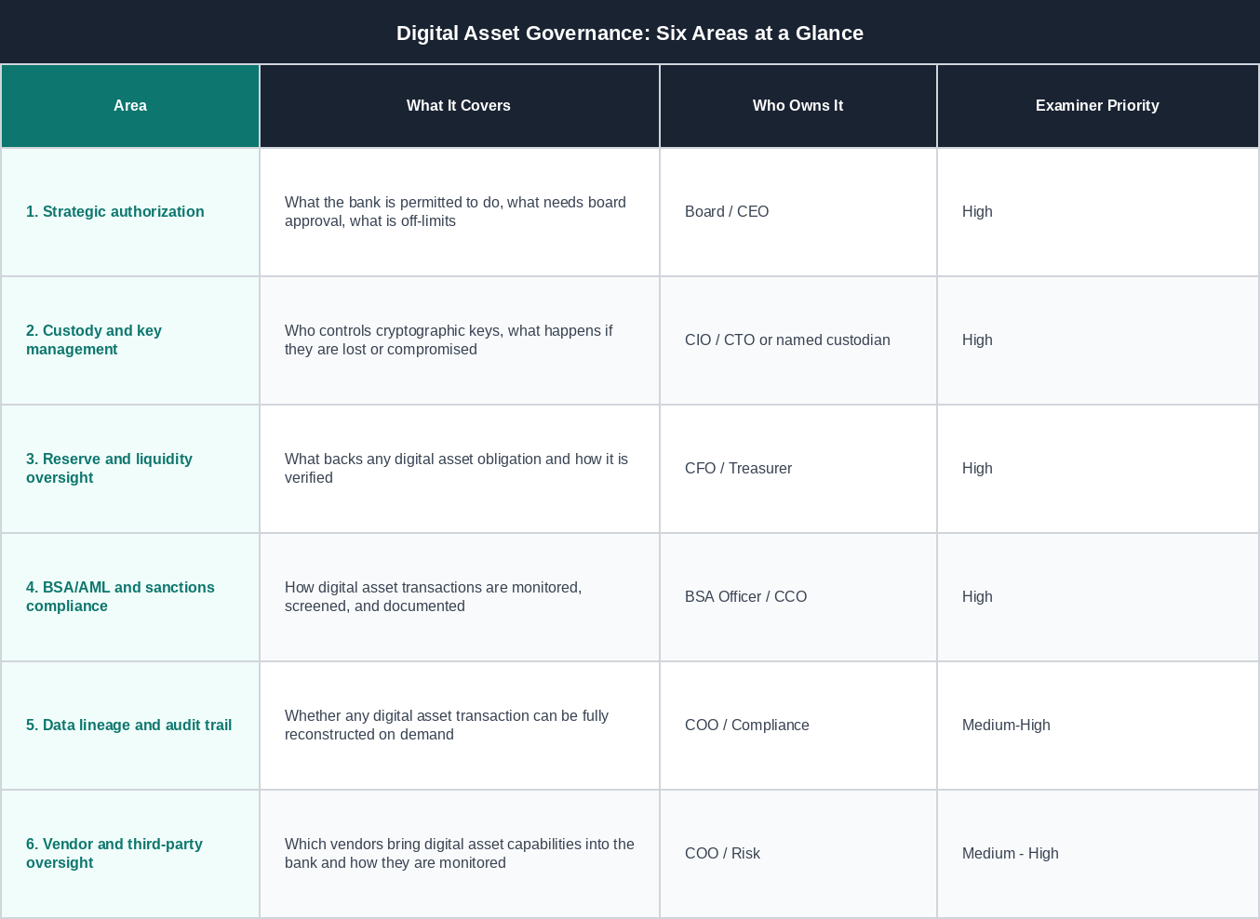
Task: Select the text 'What the bank is permitted to do'
Action: click(395, 203)
